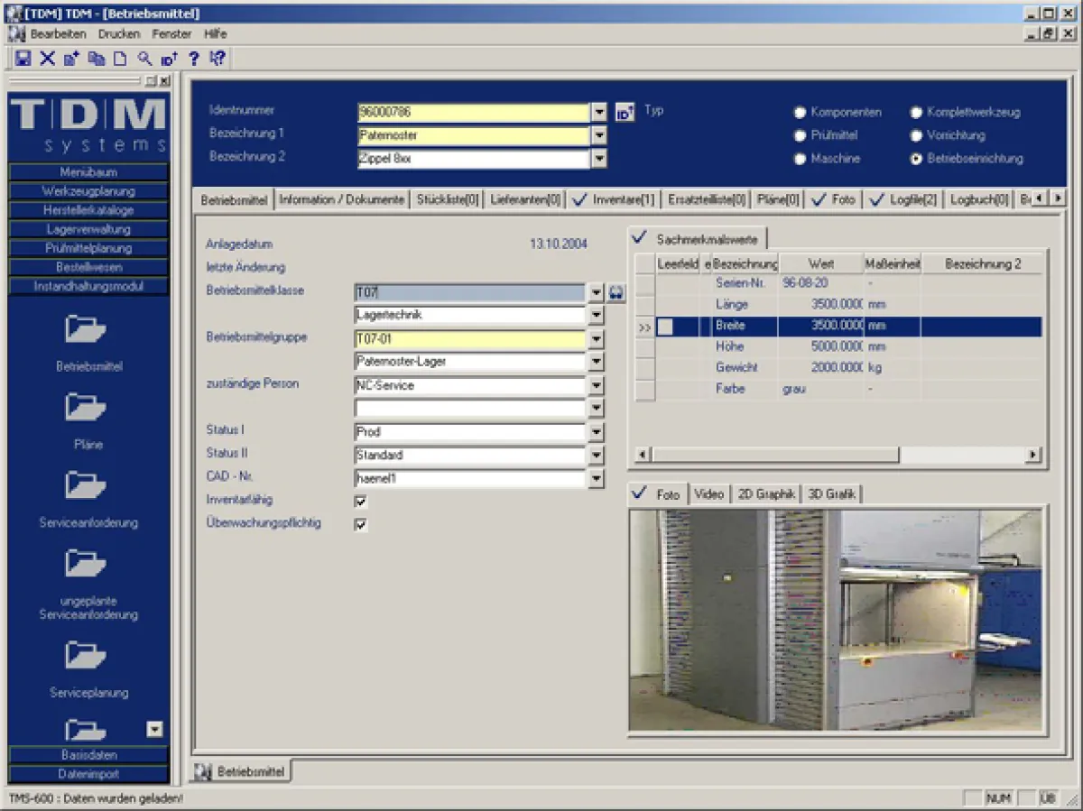The width and height of the screenshot is (1083, 811).
Task: Uncheck the Inventarfähig checkbox
Action: click(361, 502)
